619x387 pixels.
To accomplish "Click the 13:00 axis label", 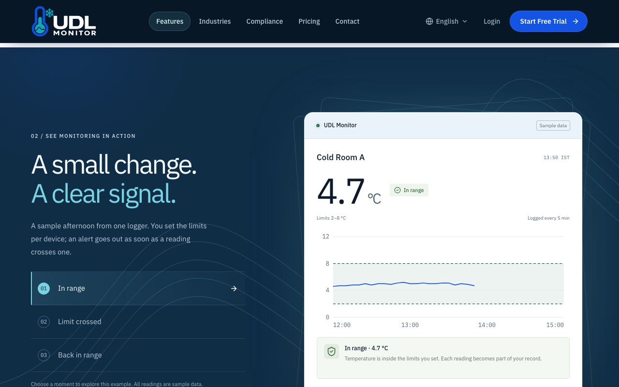I will coord(410,325).
